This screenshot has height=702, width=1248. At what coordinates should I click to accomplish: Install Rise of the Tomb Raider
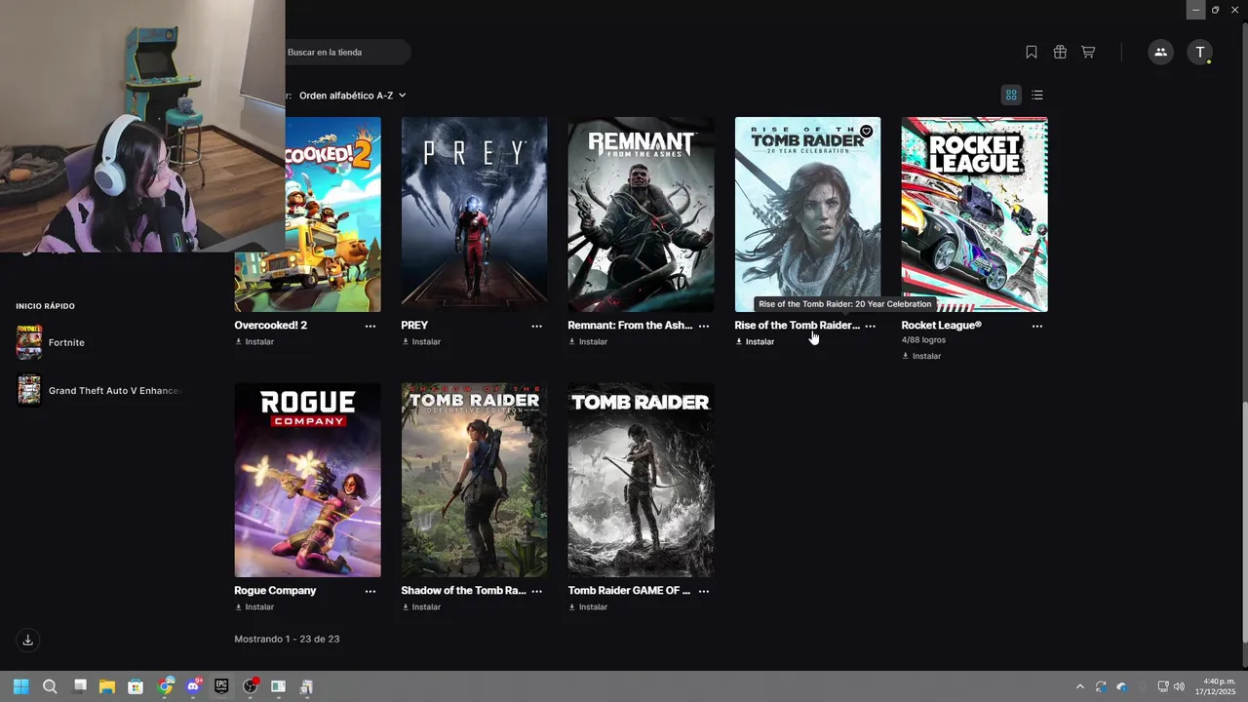(755, 342)
